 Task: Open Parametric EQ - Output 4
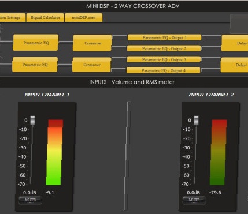click(x=163, y=70)
